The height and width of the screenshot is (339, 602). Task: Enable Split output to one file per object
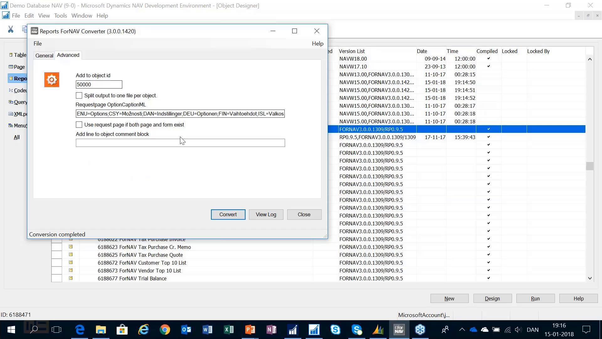79,95
